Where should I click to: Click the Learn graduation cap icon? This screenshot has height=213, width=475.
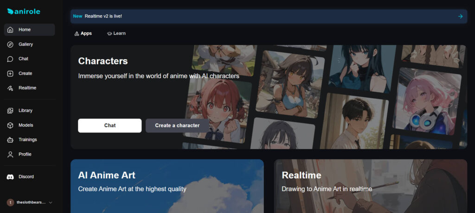click(x=109, y=34)
